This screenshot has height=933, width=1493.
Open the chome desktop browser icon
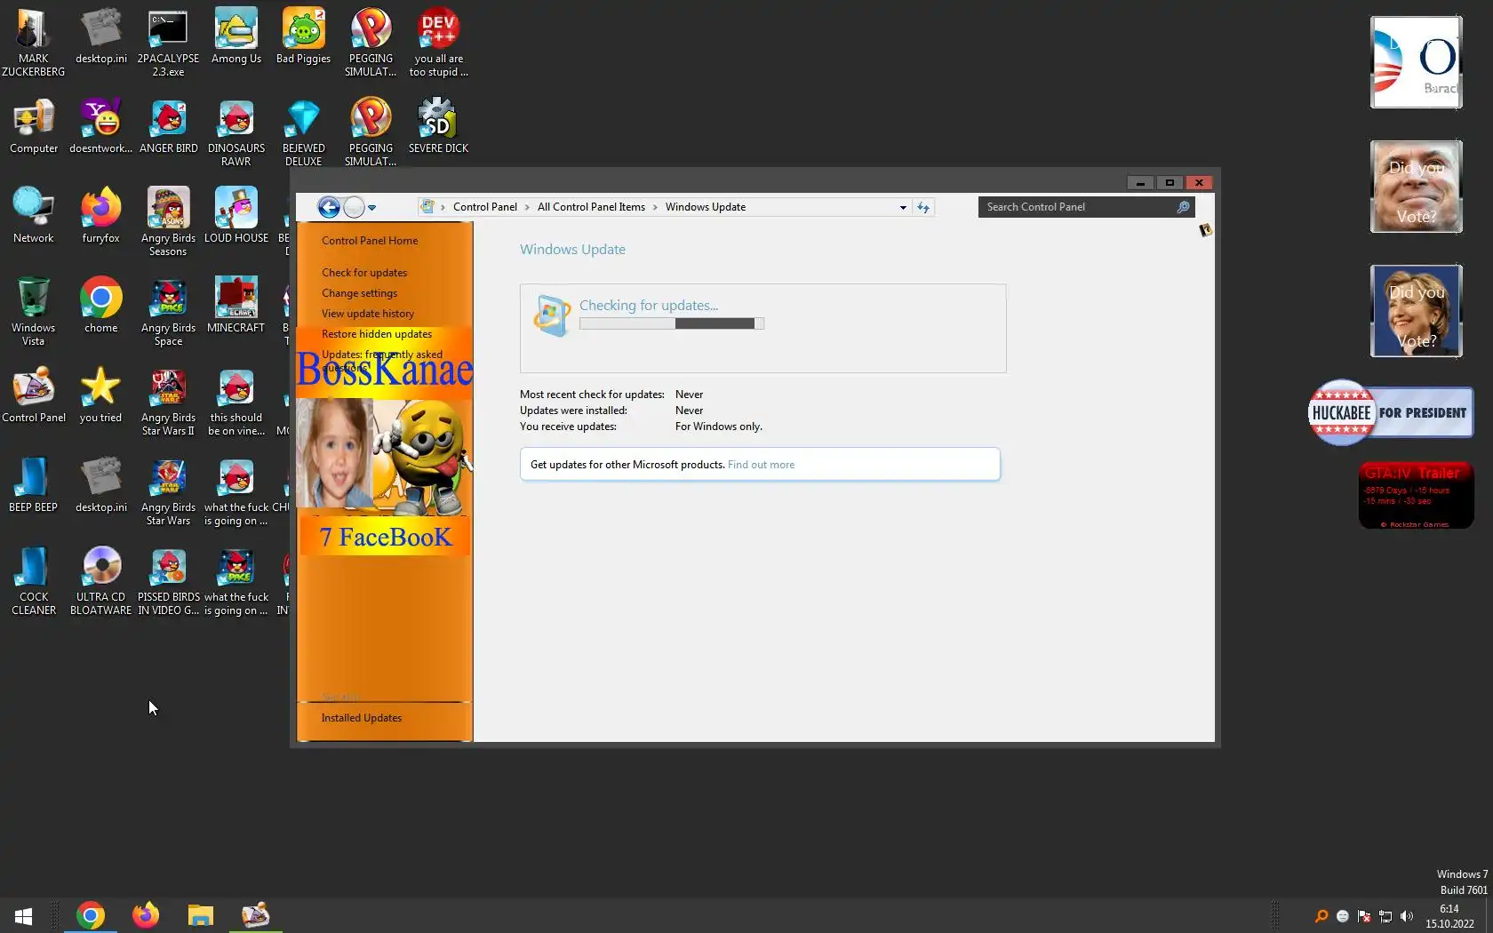(x=100, y=306)
